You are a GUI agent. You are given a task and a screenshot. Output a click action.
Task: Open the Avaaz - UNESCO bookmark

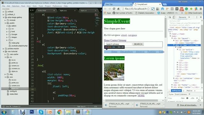(x=168, y=13)
